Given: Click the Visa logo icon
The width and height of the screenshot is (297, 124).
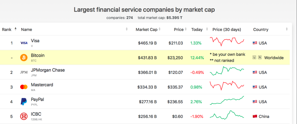Looking at the screenshot, I should [24, 43].
